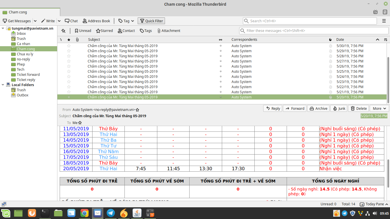This screenshot has height=219, width=390.
Task: Open the Calendar tab icon
Action: [375, 12]
